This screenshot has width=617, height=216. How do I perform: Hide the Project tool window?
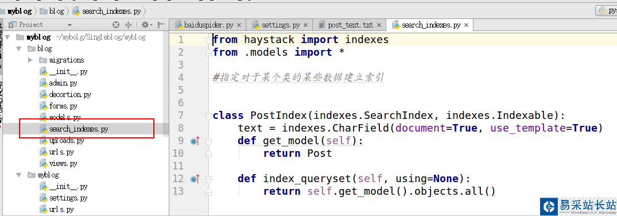click(161, 25)
